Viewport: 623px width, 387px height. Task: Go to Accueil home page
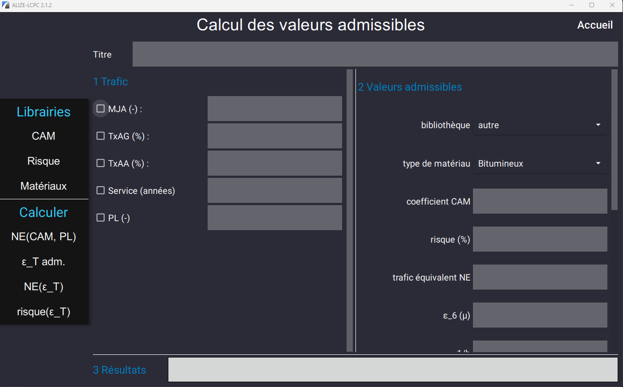click(x=595, y=25)
